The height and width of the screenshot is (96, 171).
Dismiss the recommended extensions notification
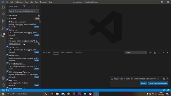point(167,79)
